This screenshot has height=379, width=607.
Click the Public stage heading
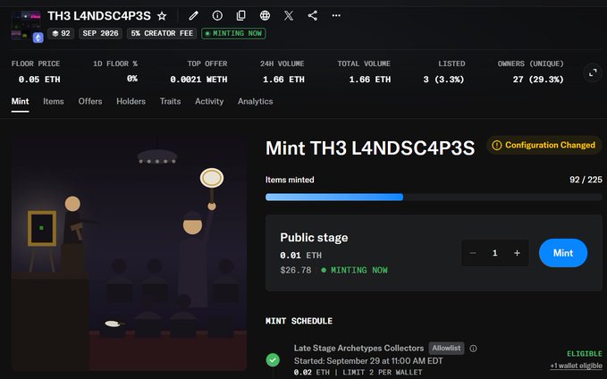click(314, 237)
